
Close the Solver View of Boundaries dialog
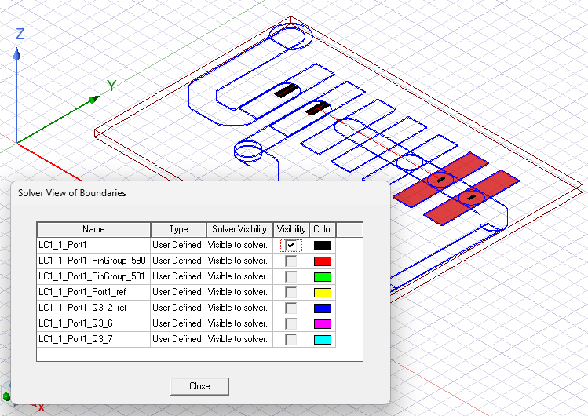pos(199,386)
